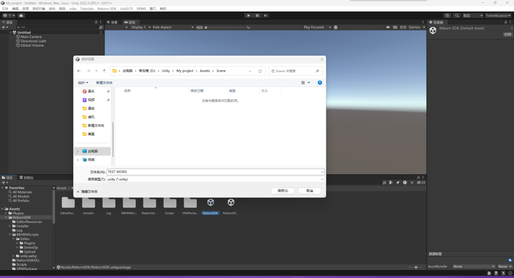Screen dimensions: 514x278
Task: Open the Tutorials menu
Action: click(x=87, y=9)
